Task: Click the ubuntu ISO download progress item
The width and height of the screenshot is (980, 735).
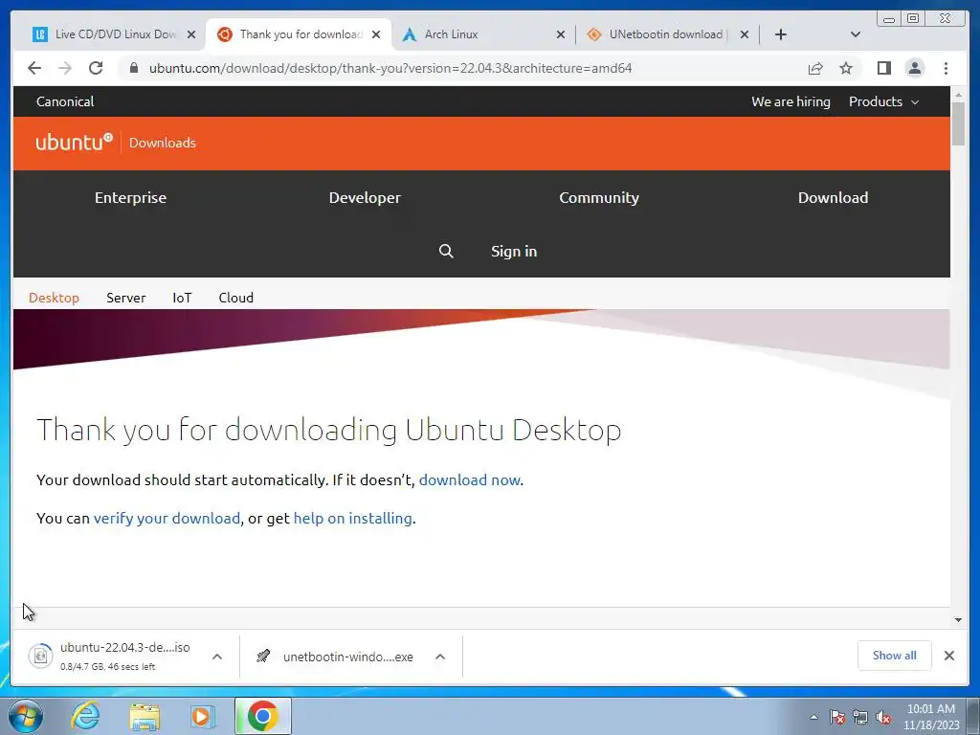Action: (113, 657)
